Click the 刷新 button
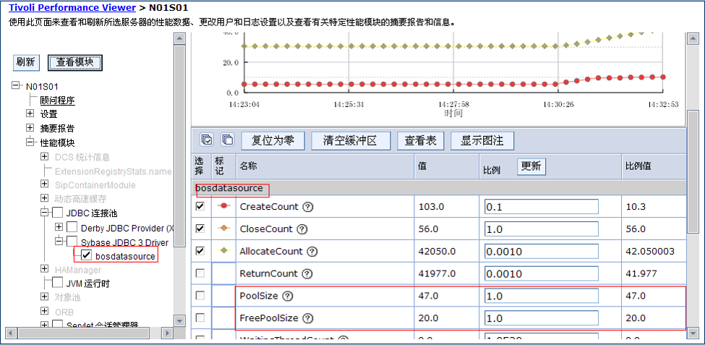This screenshot has height=345, width=705. coord(25,62)
